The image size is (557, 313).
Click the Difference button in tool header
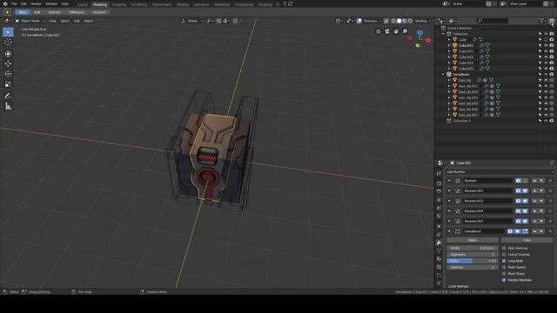point(77,12)
